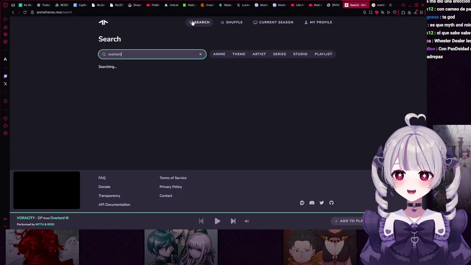
Task: Switch to the Crunchyroll browser tab
Action: pyautogui.click(x=208, y=5)
